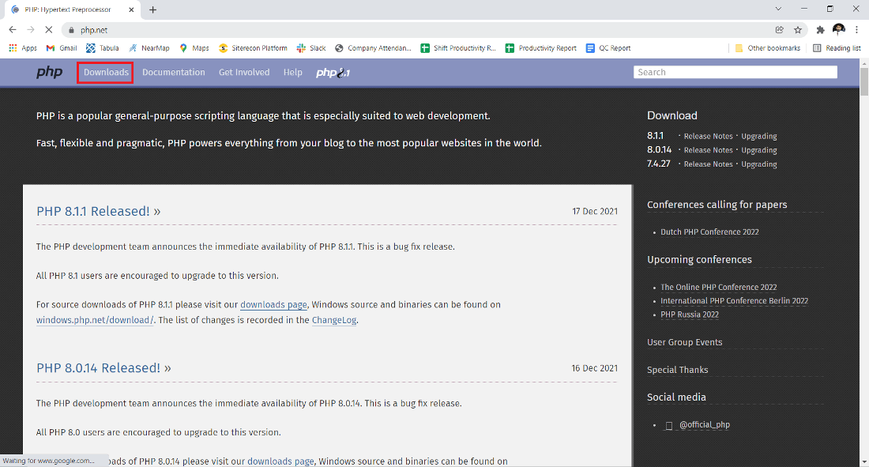Open Upgrading link for 7.4.27

tap(758, 164)
